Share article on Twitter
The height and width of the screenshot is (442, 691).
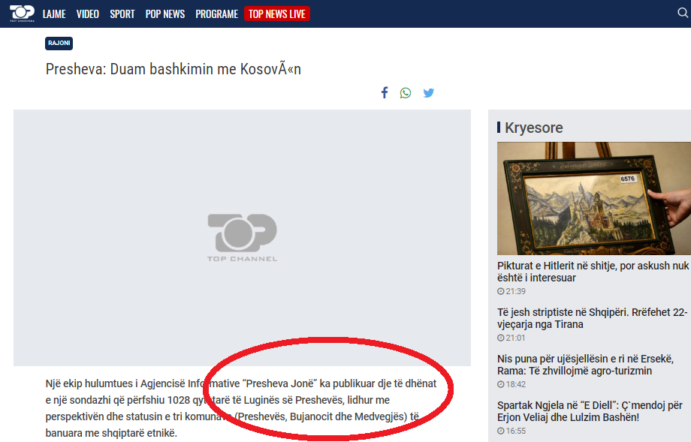point(428,93)
